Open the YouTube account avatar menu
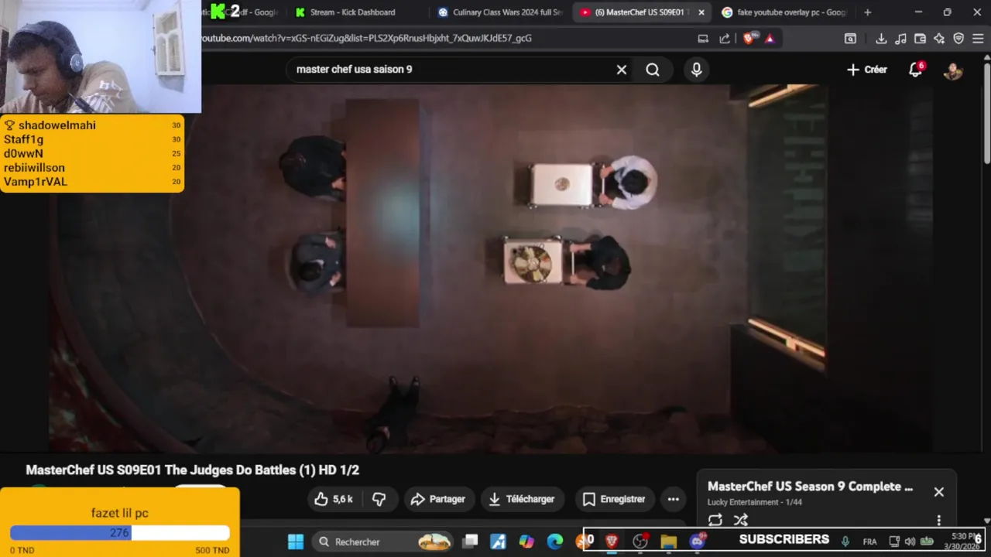 (952, 70)
